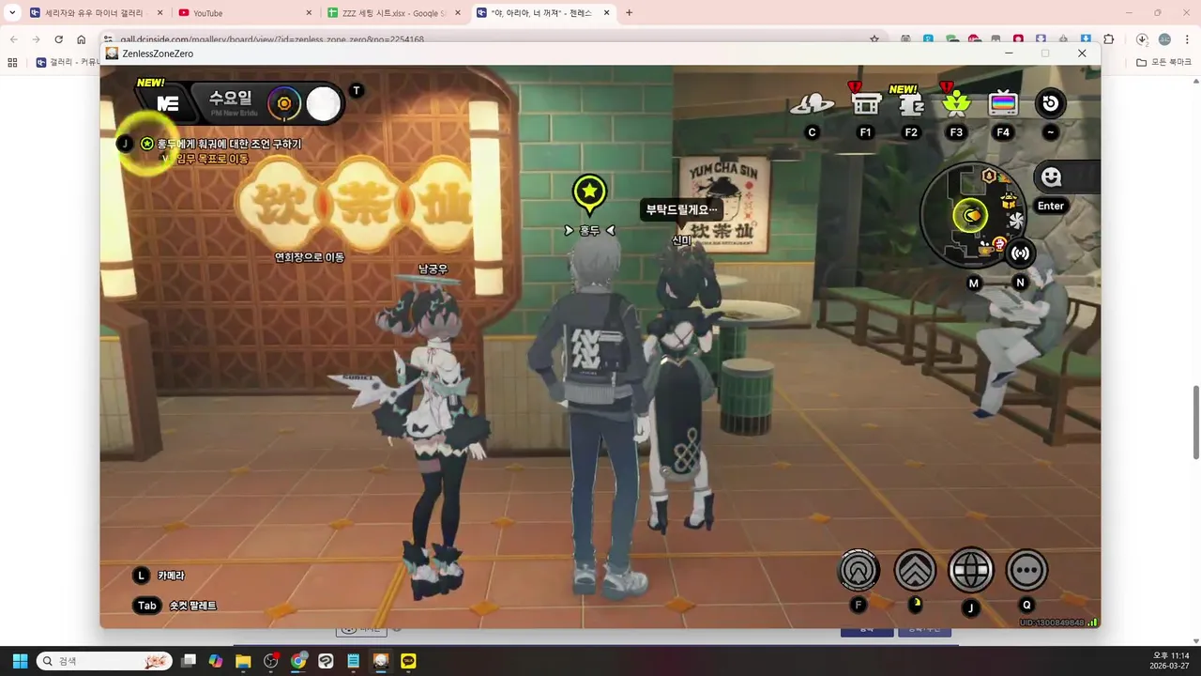This screenshot has height=676, width=1201.
Task: Open File Explorer from the taskbar
Action: tap(243, 661)
